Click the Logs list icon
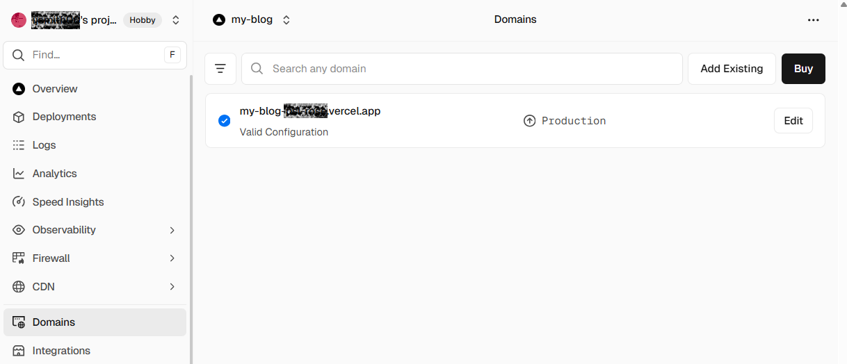Image resolution: width=847 pixels, height=364 pixels. click(x=19, y=145)
